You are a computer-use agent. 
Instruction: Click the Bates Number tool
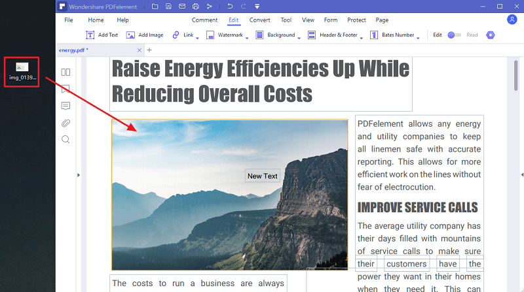coord(392,35)
